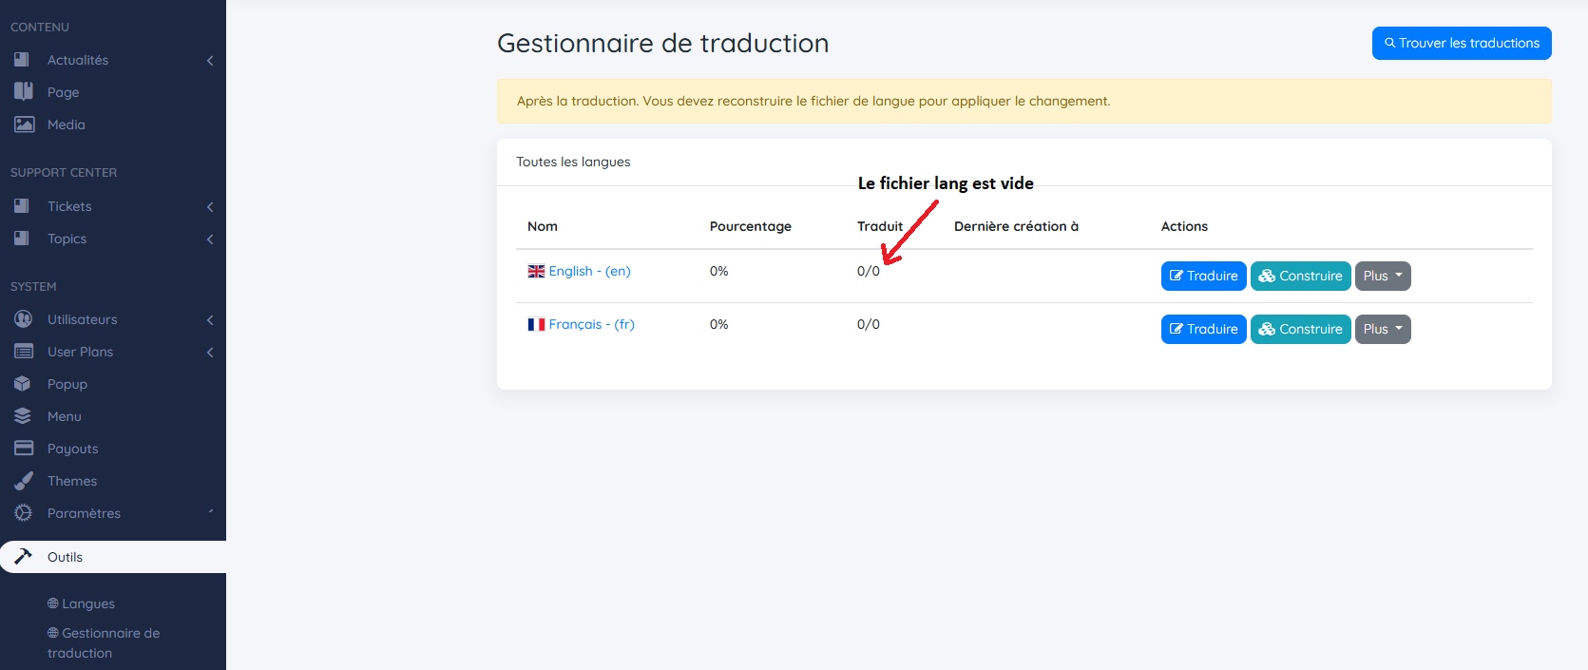Click the Menu layers icon

23,416
